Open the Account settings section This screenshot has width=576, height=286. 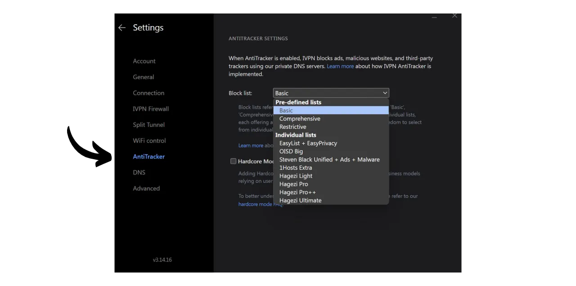coord(144,61)
